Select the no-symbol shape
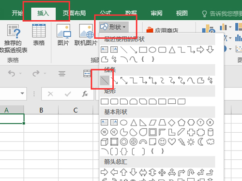The height and width of the screenshot is (181, 242). 134,142
